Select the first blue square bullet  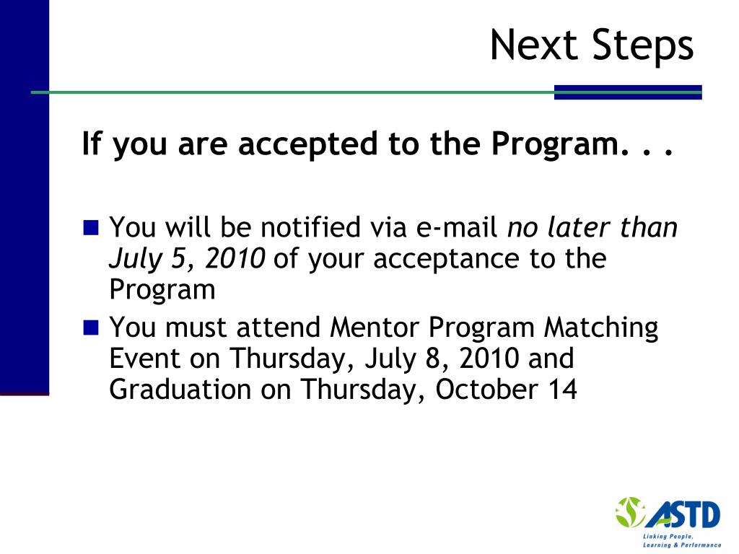click(91, 227)
